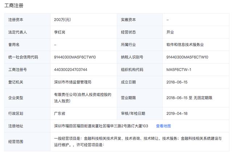Image resolution: width=232 pixels, height=152 pixels.
Task: Click the 曾用名 label
Action: [x=14, y=45]
